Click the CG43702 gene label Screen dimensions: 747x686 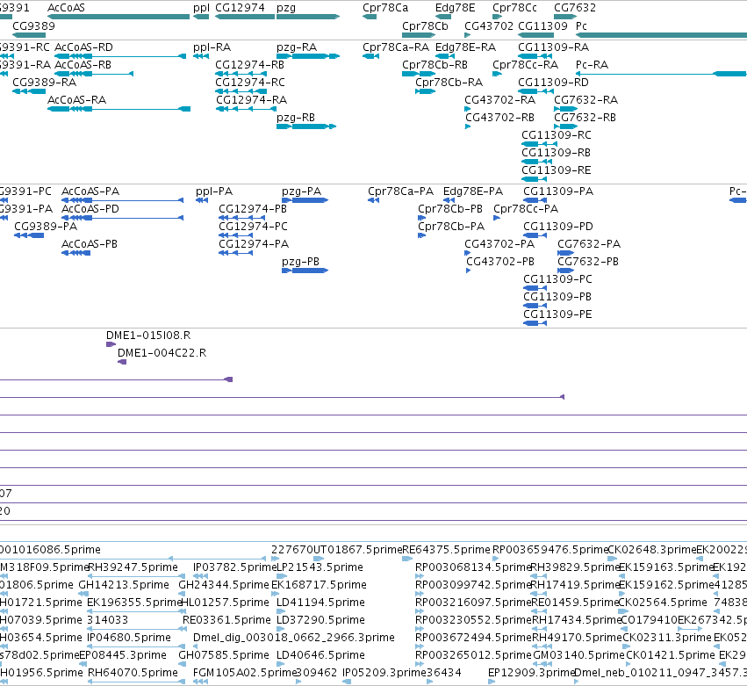click(x=489, y=26)
